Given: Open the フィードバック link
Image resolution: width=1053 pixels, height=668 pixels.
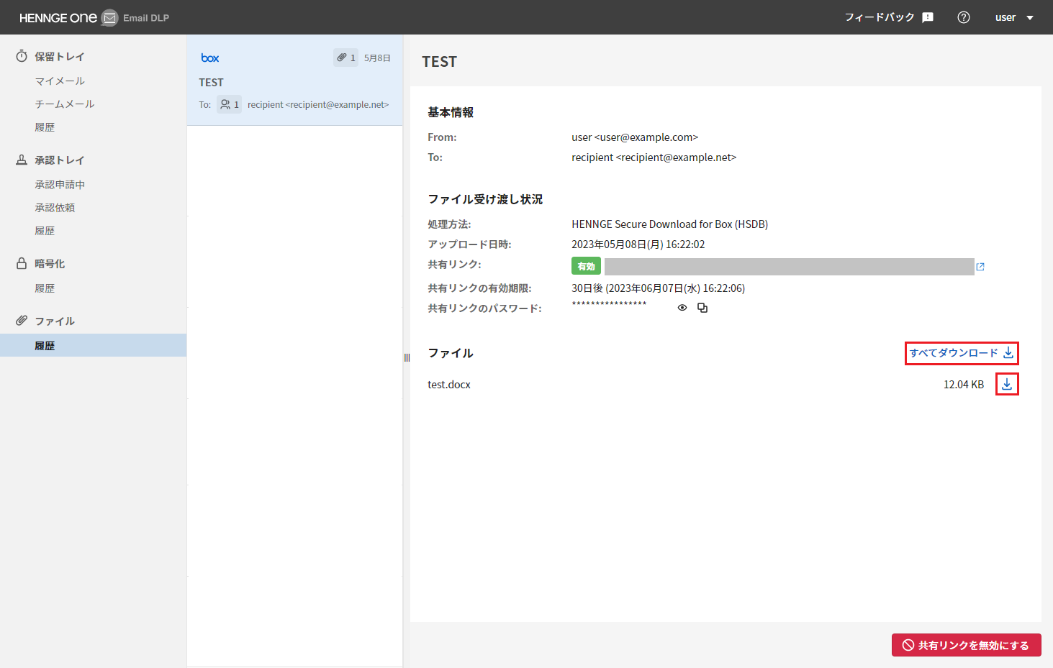Looking at the screenshot, I should [880, 17].
